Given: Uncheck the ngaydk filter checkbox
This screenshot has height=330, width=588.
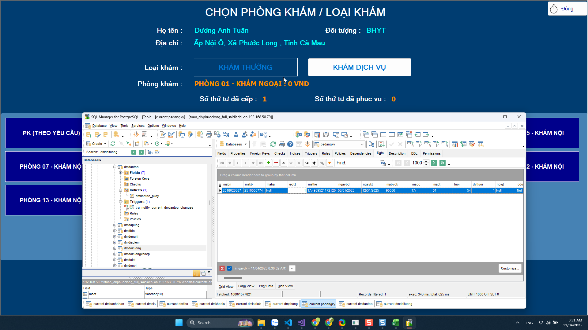Looking at the screenshot, I should (x=229, y=268).
